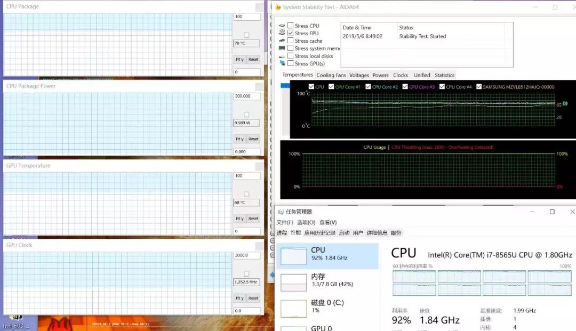Switch to the Voltages tab
576x331 pixels.
359,75
